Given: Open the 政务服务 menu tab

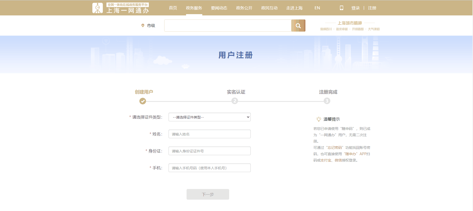Looking at the screenshot, I should 194,8.
